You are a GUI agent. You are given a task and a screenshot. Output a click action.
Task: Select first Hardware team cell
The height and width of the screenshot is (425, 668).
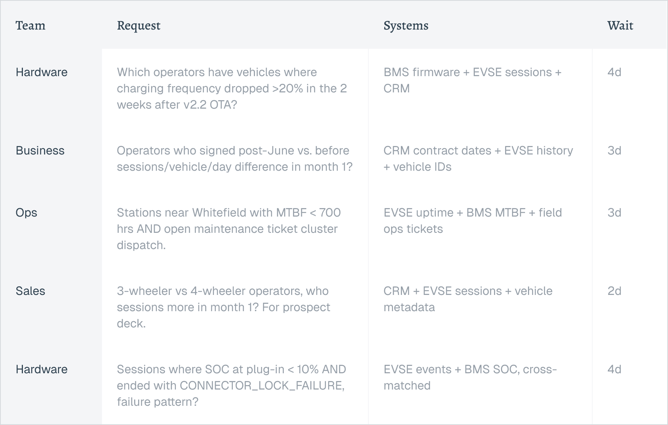coord(41,72)
